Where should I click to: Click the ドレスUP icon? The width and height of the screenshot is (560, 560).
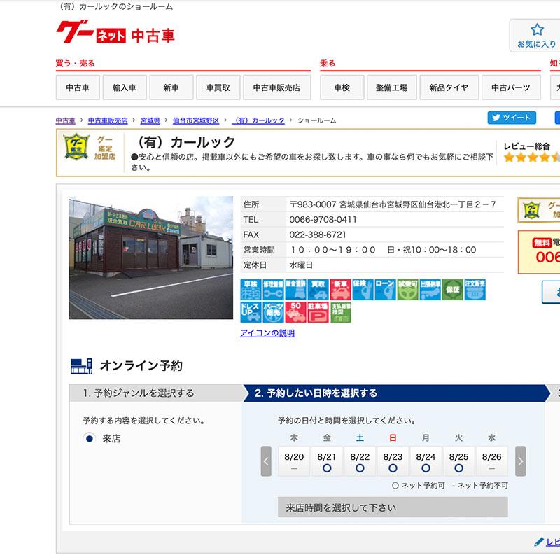[251, 312]
